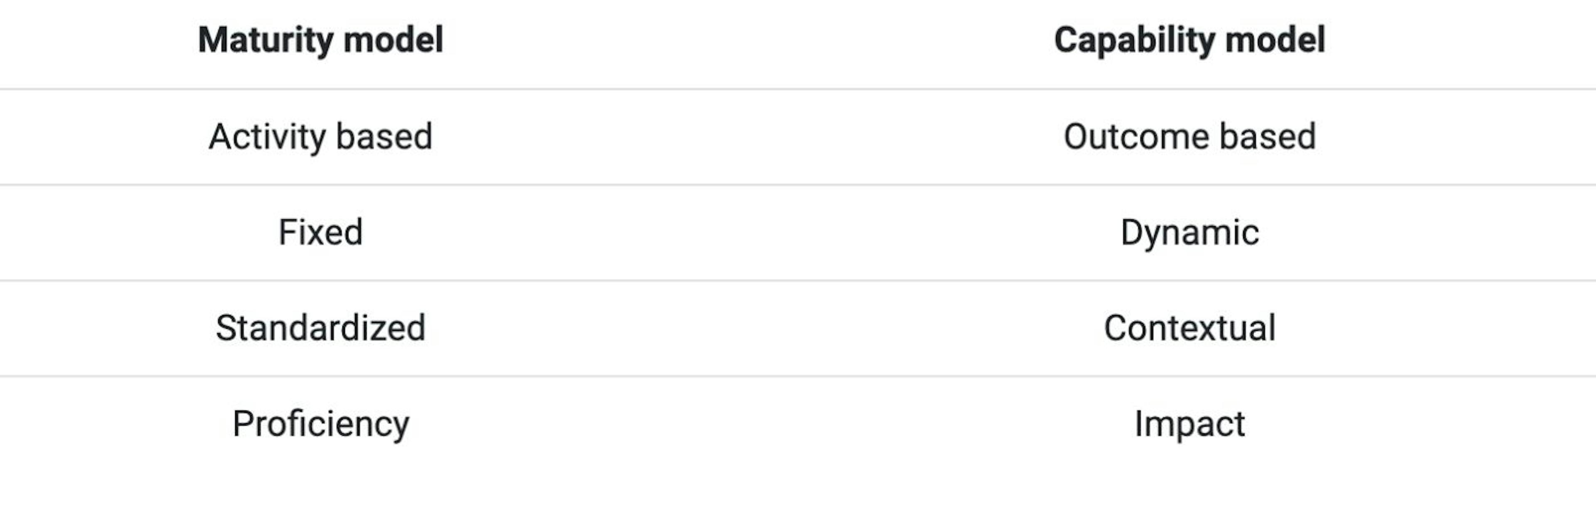This screenshot has width=1596, height=516.
Task: Click "based" in the Outcome based cell
Action: (1267, 137)
